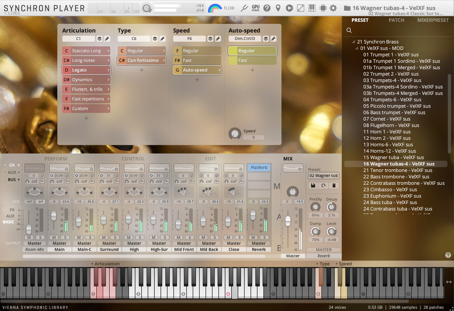The width and height of the screenshot is (454, 311).
Task: Save the mixer preset with the disk icon
Action: pos(313,185)
